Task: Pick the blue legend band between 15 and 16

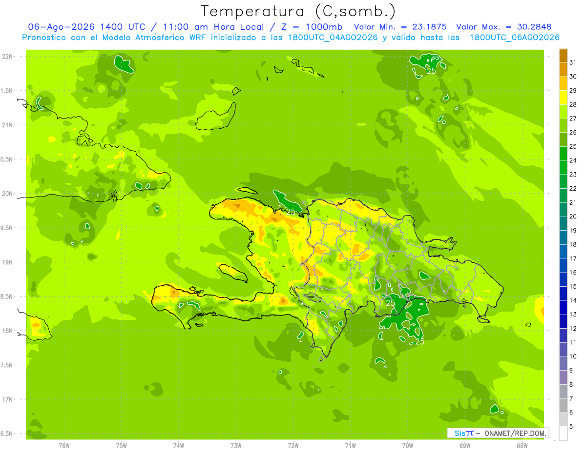Action: pos(563,279)
